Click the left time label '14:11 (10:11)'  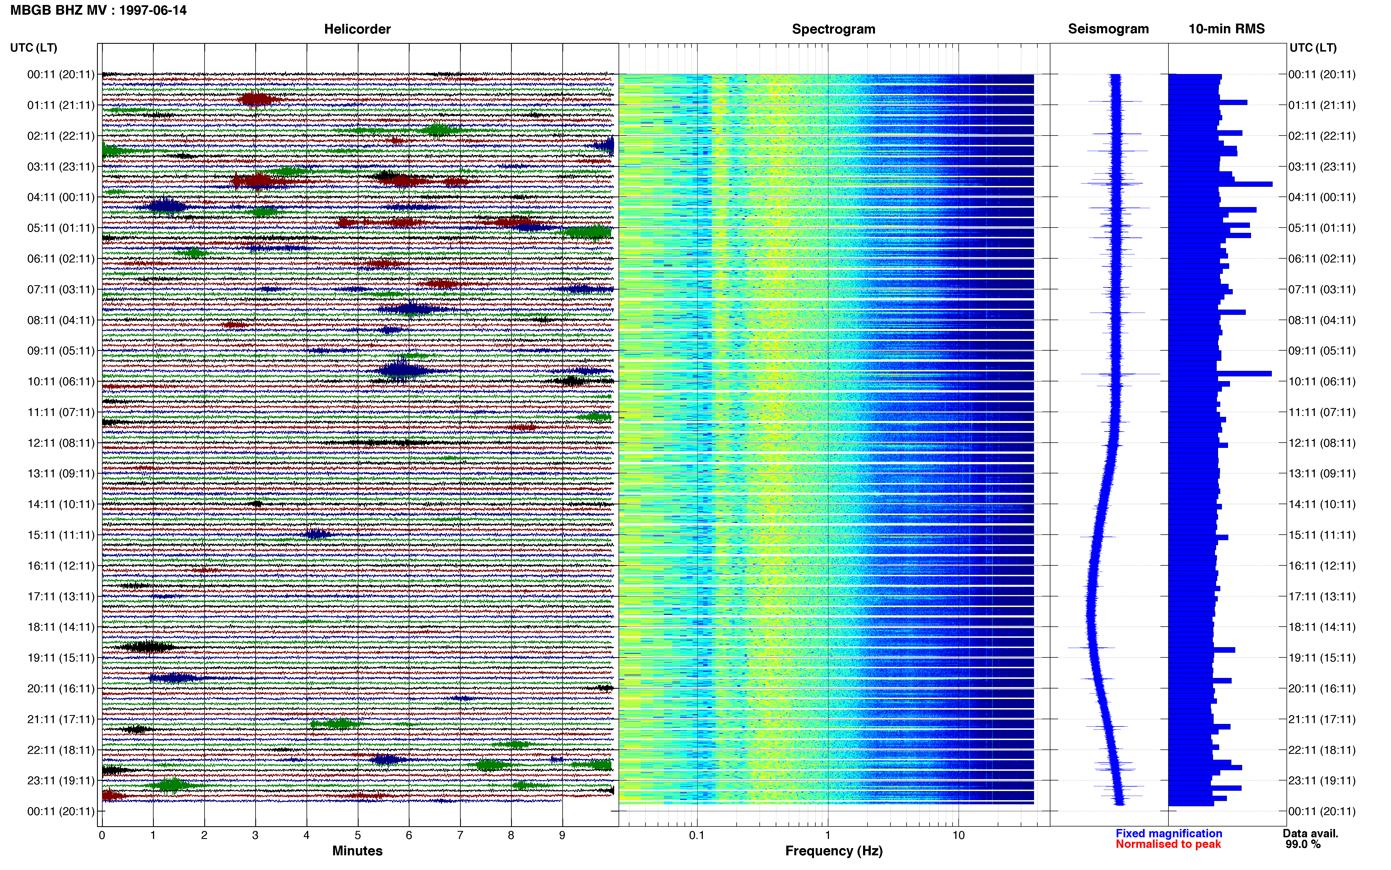(61, 505)
